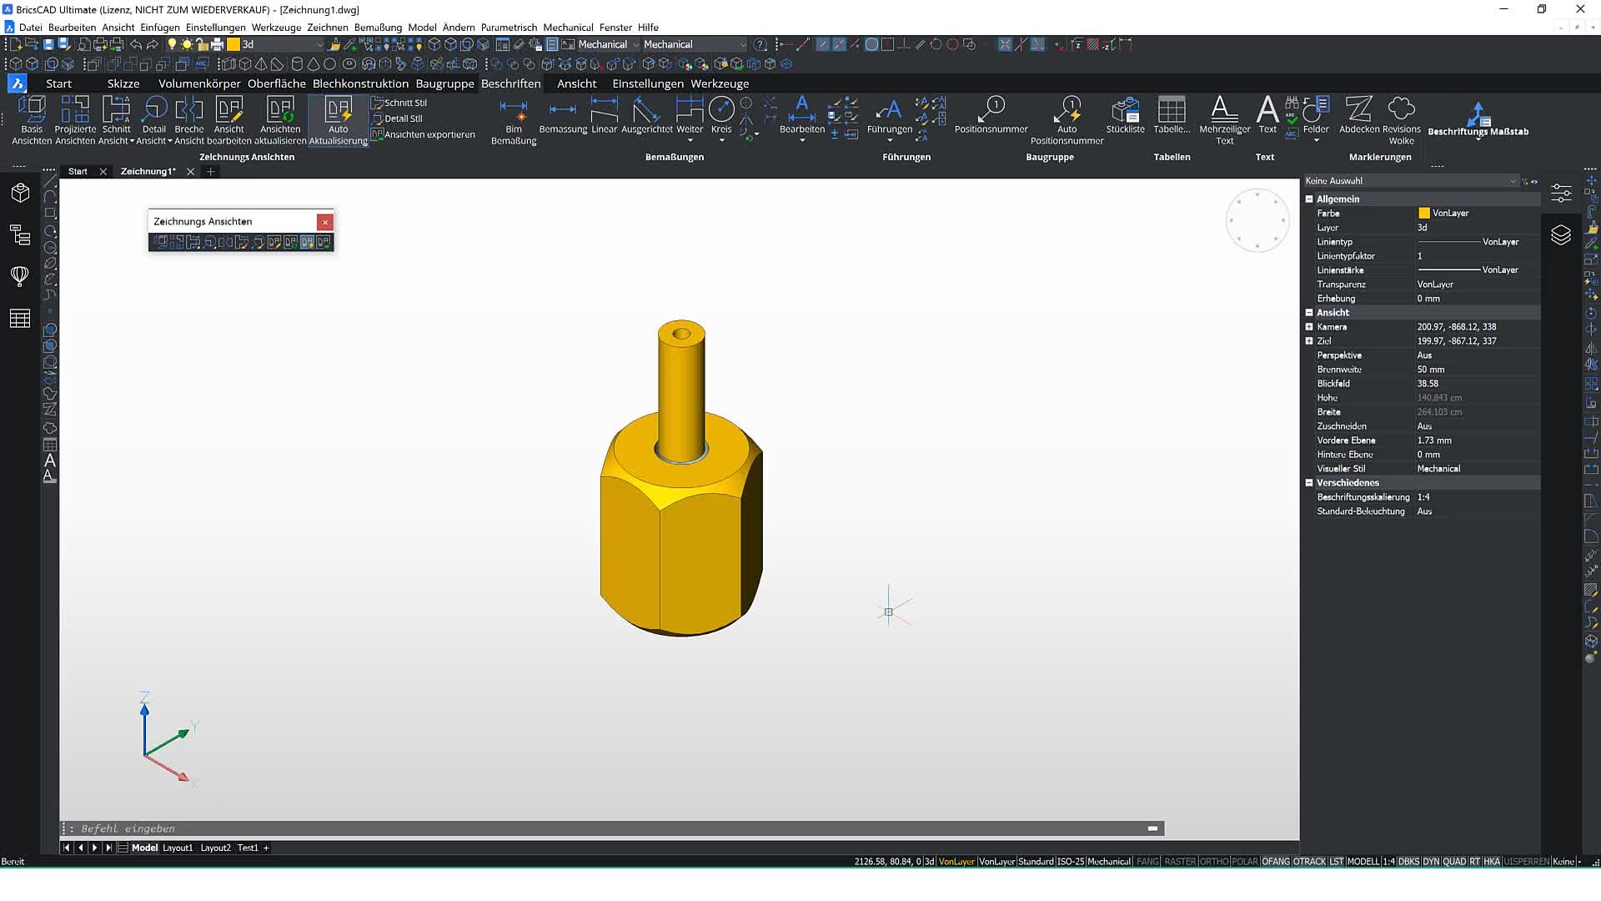Click the Farbe VonLayer color swatch

tap(1424, 214)
